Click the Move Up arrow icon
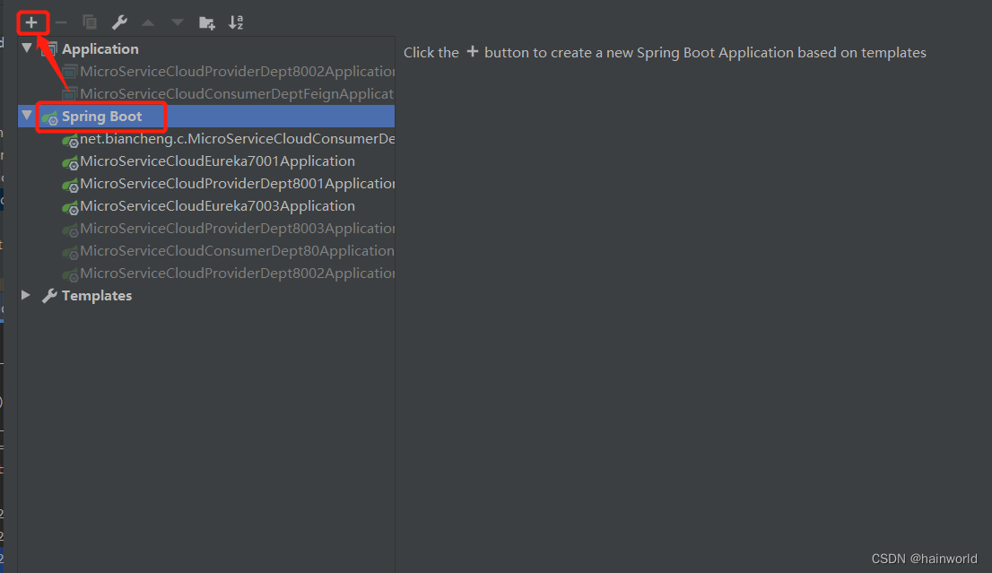This screenshot has height=573, width=992. (x=148, y=22)
